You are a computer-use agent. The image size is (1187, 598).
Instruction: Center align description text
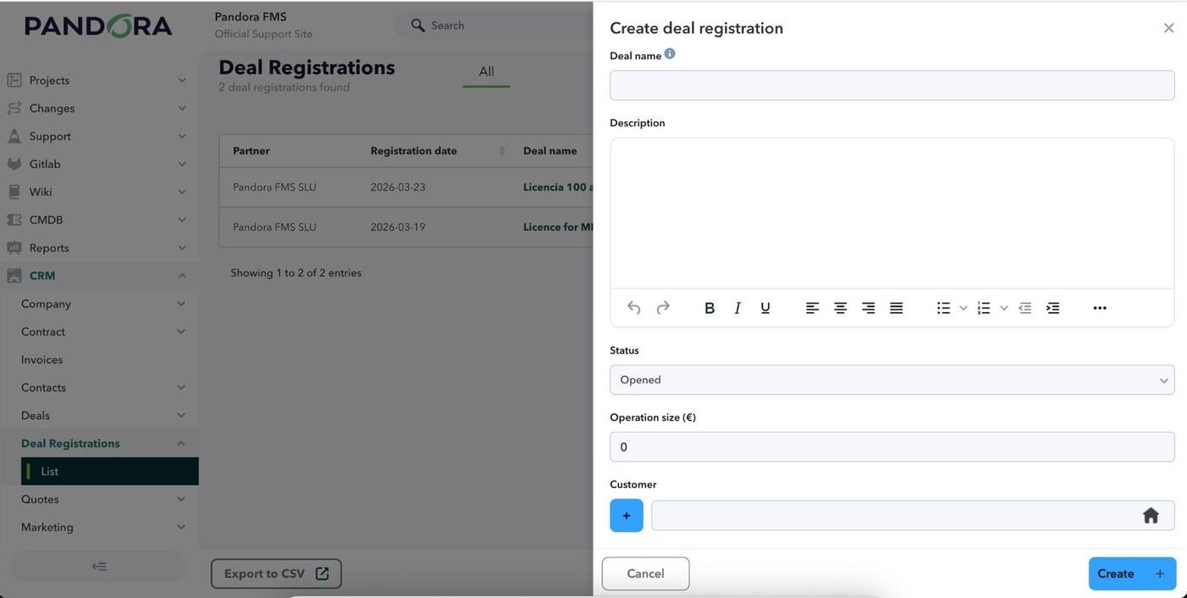[840, 308]
